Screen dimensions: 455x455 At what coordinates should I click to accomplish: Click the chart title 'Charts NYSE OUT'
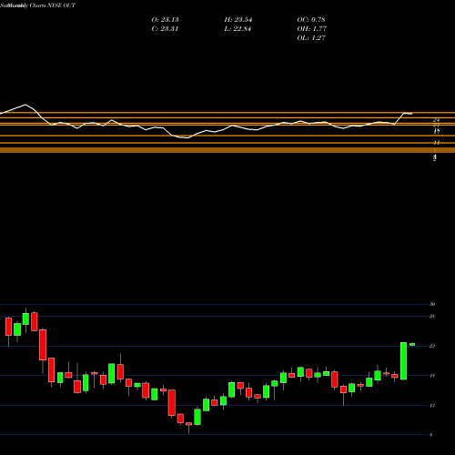tap(53, 5)
